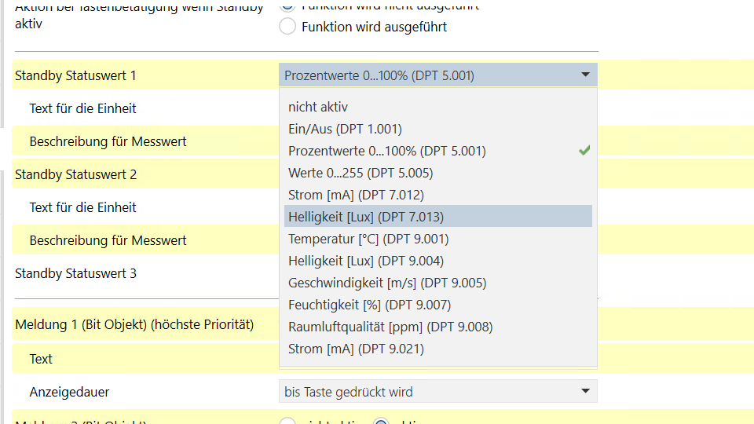Select "Strom [mA] (DPT 7.012)" option
Image resolution: width=754 pixels, height=424 pixels.
coord(356,195)
